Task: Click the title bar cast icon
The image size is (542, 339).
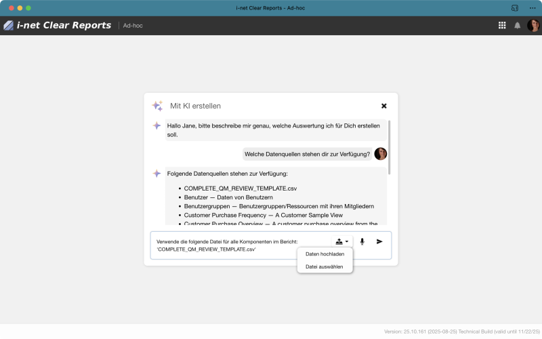Action: (515, 7)
